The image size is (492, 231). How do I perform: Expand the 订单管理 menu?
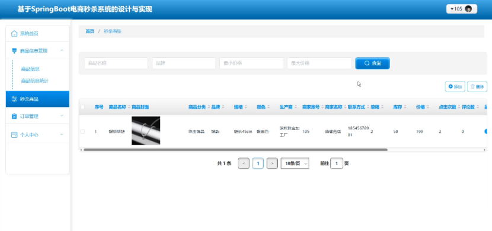click(62, 116)
